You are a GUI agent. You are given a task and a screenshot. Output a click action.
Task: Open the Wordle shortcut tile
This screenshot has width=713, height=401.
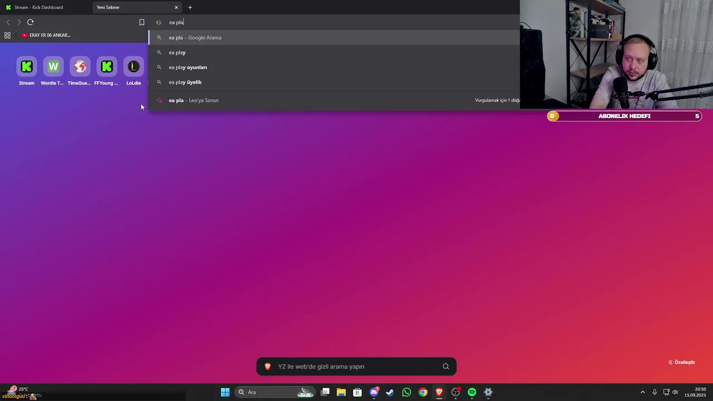(x=53, y=71)
